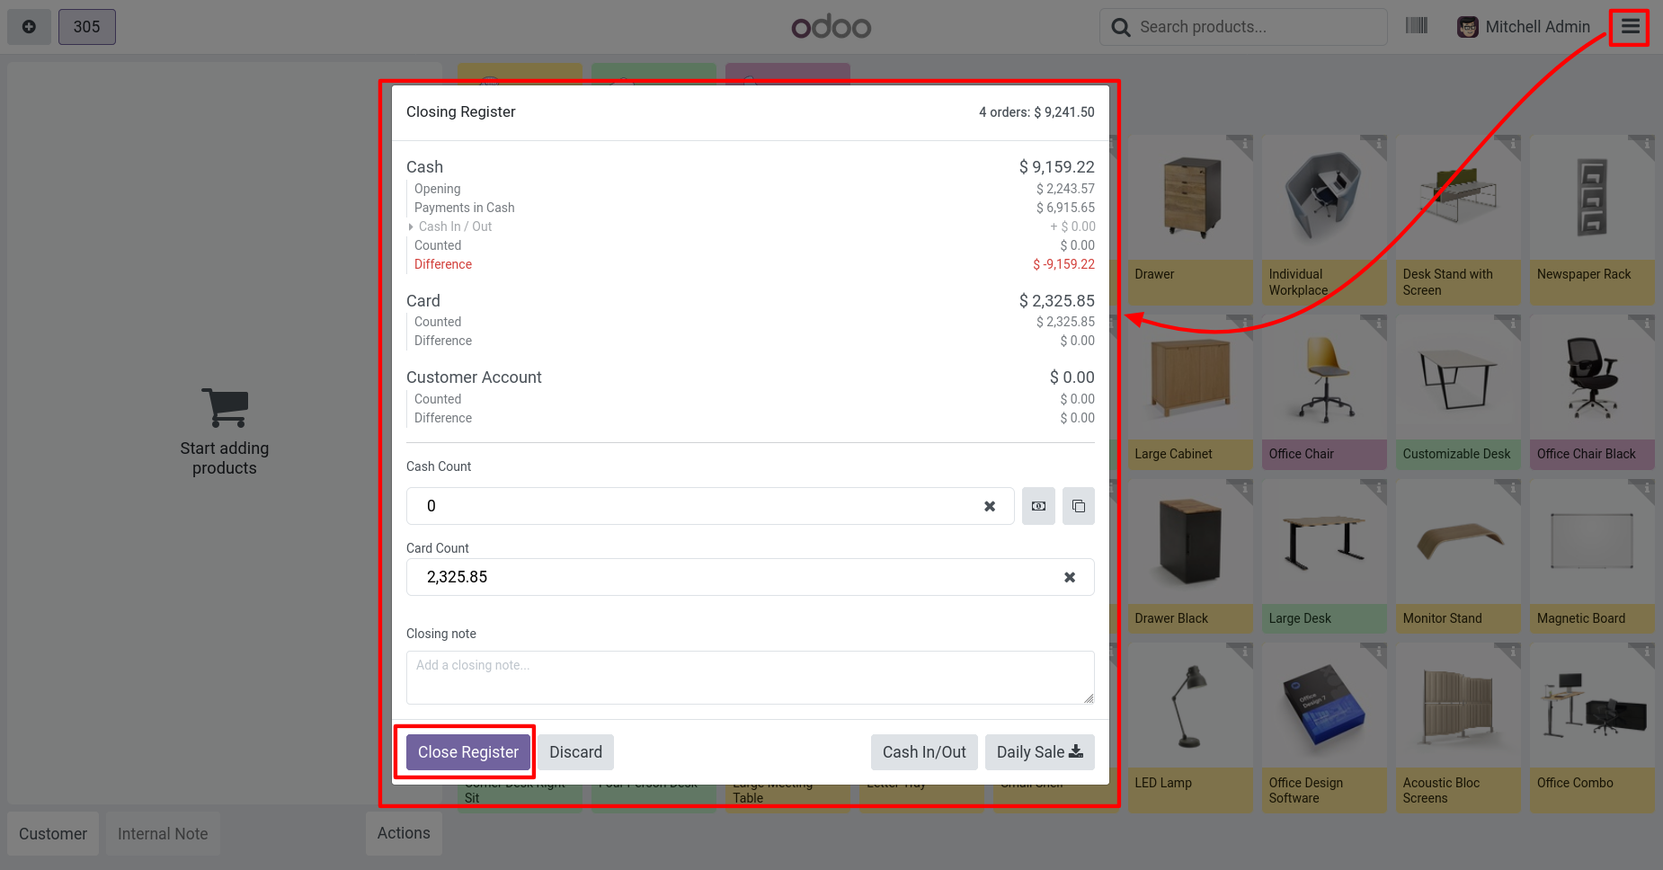The width and height of the screenshot is (1663, 870).
Task: Open the coins/bills counter icon
Action: (1038, 506)
